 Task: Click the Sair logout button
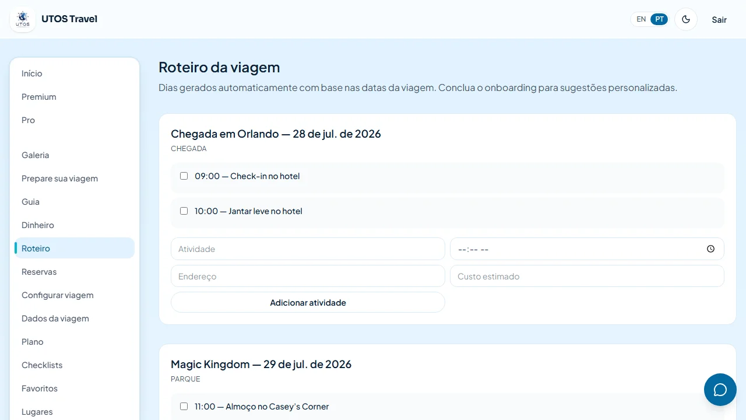coord(719,20)
